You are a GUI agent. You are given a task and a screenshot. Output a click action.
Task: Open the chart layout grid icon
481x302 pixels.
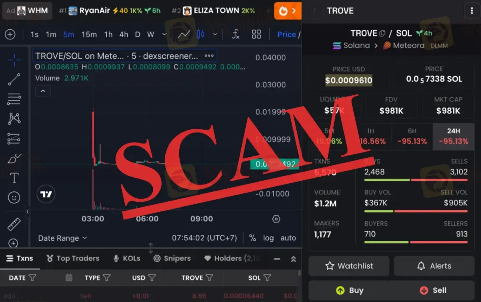[x=256, y=34]
